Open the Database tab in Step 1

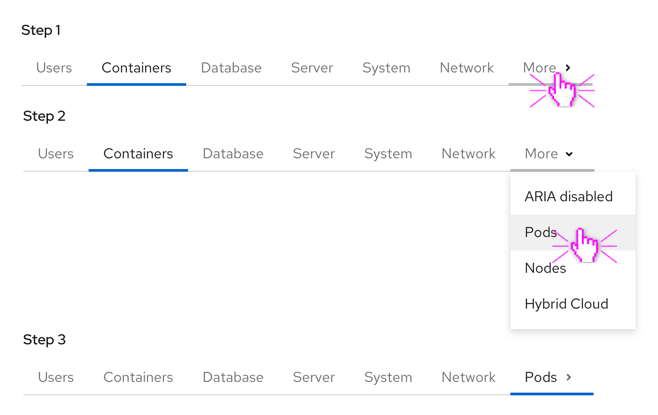(x=231, y=68)
